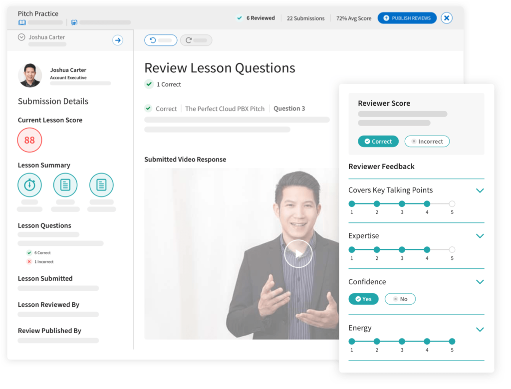
Task: Expand the Joshua Carter selector chevron
Action: pos(21,37)
